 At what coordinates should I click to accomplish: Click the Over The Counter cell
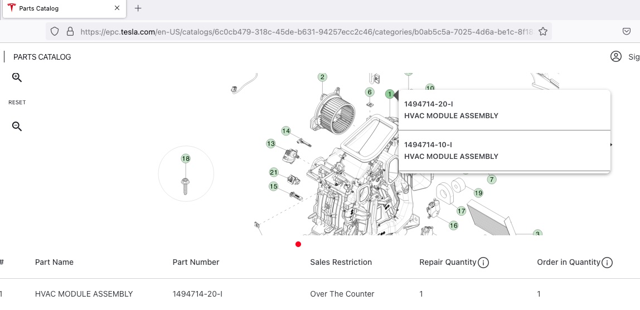[x=342, y=294]
